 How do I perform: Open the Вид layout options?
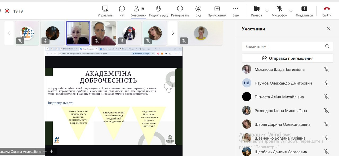pyautogui.click(x=198, y=11)
